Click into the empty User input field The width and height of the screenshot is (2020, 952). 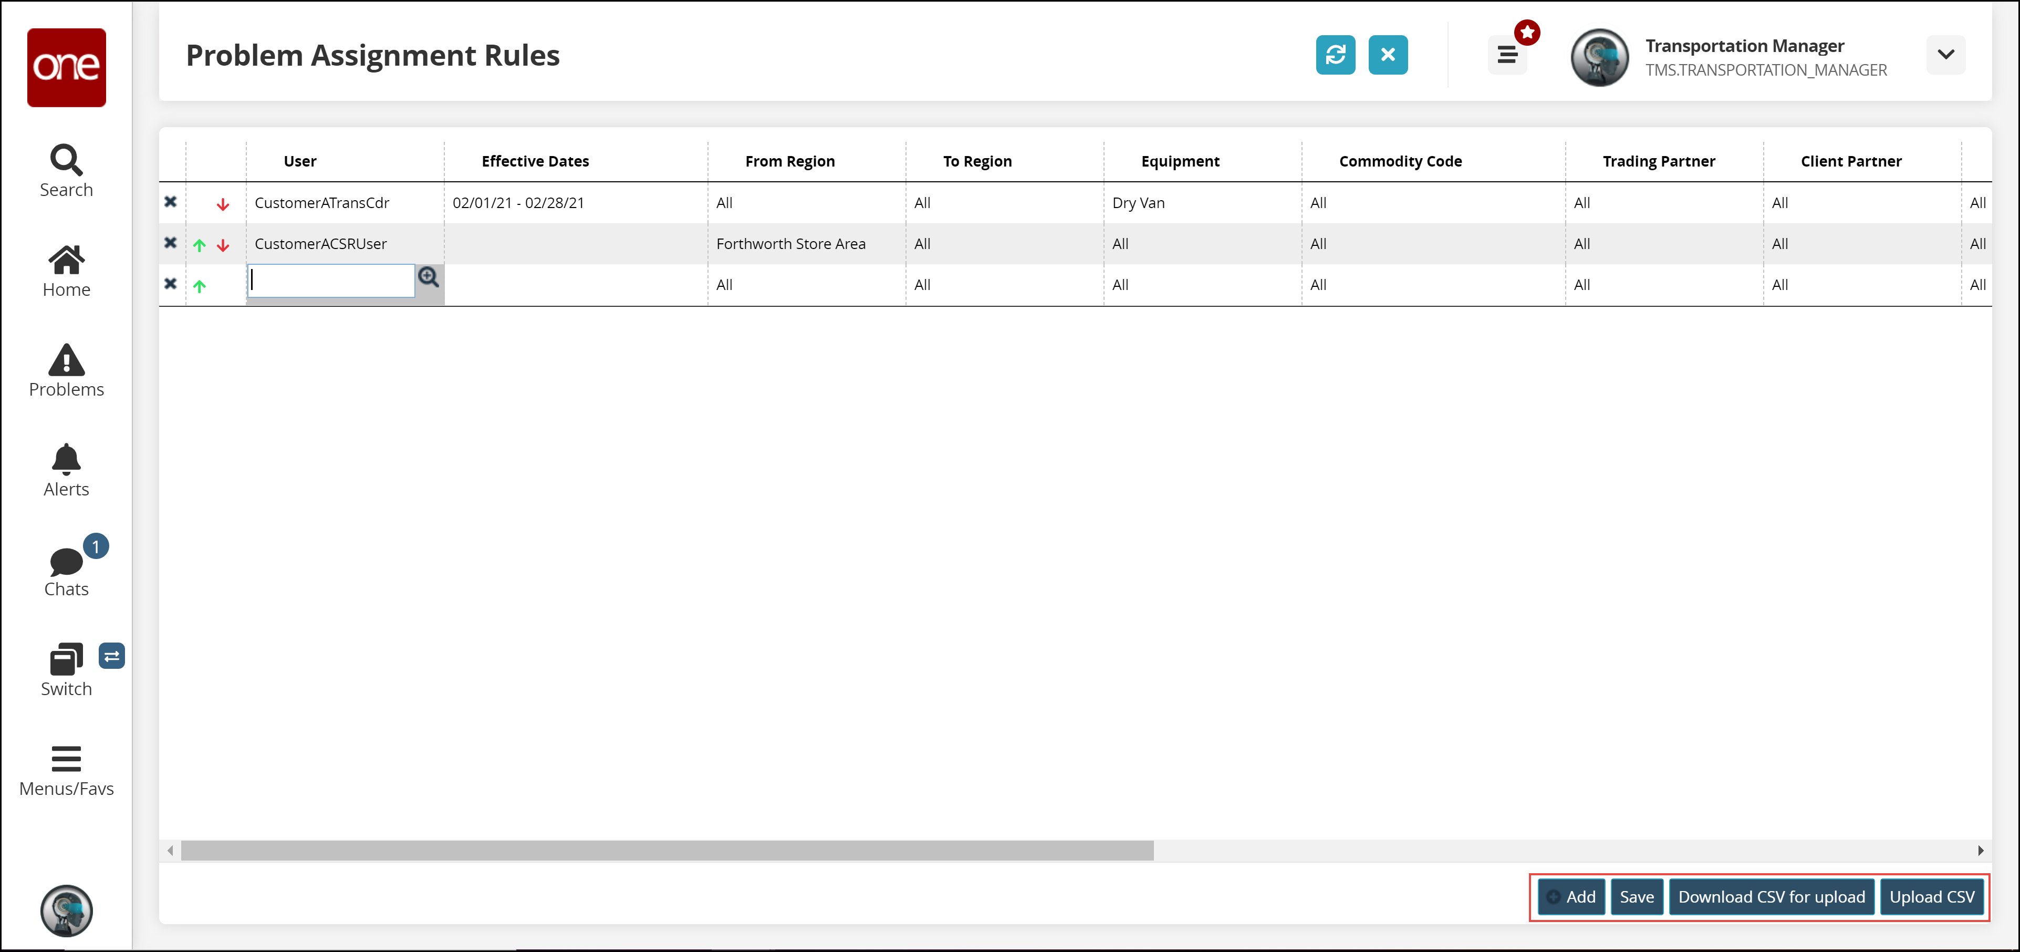pos(331,281)
